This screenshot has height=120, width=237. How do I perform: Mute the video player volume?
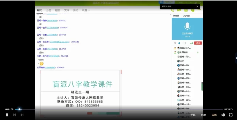point(223,115)
